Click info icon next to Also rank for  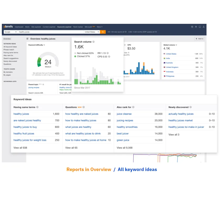coord(133,107)
